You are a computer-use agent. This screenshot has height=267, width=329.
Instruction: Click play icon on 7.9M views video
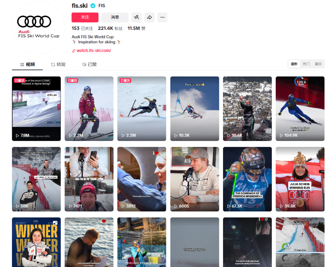point(17,135)
